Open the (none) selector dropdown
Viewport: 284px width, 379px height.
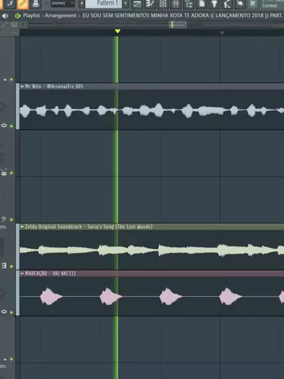[62, 3]
